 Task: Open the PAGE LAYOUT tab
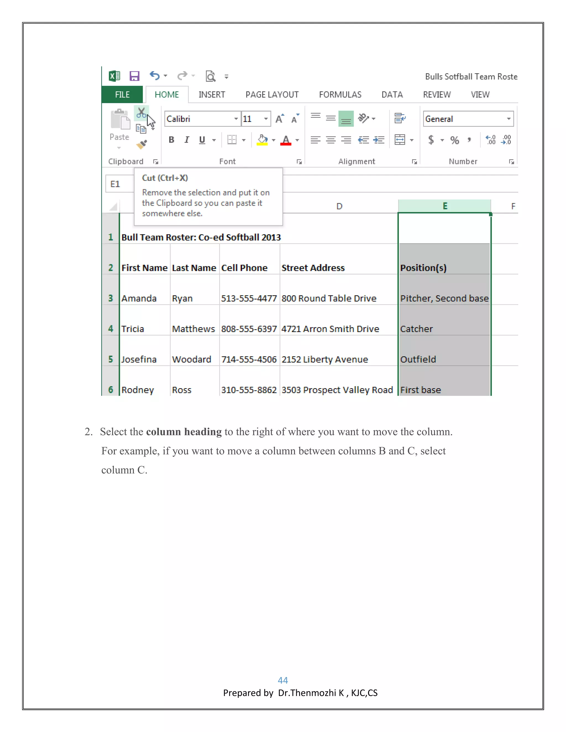point(272,95)
